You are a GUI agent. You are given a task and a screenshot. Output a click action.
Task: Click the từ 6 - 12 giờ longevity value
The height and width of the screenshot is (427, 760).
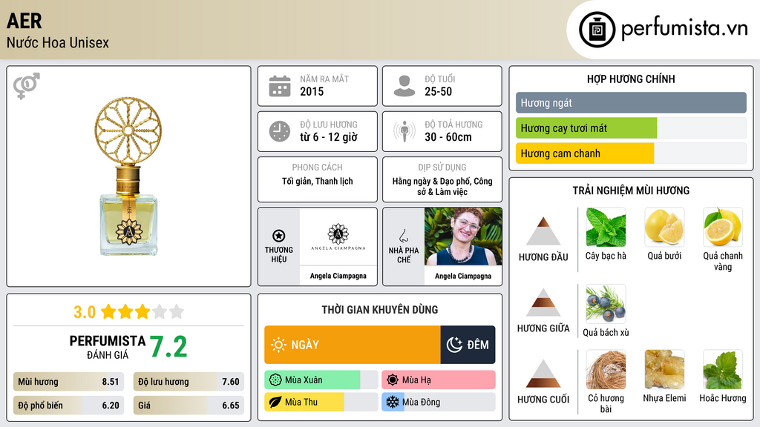point(329,137)
